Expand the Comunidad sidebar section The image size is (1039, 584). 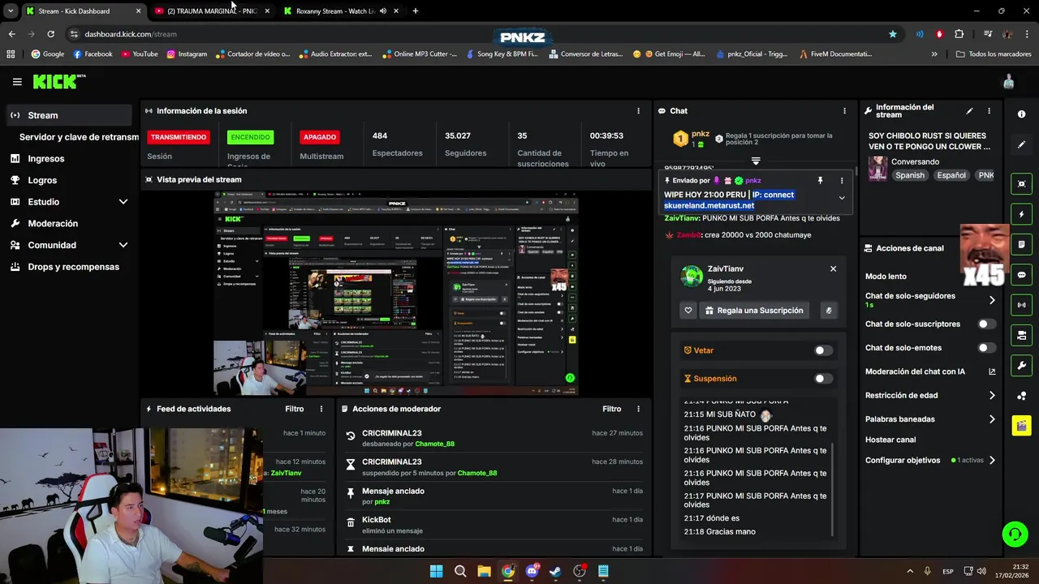pyautogui.click(x=123, y=245)
